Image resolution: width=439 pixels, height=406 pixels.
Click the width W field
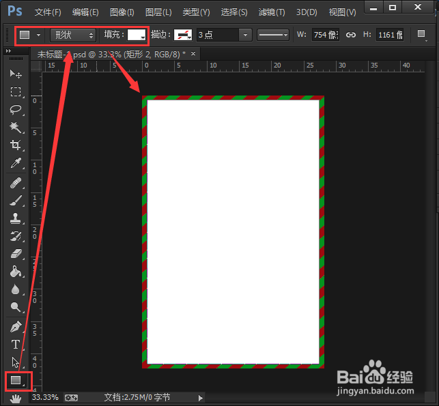pyautogui.click(x=326, y=35)
